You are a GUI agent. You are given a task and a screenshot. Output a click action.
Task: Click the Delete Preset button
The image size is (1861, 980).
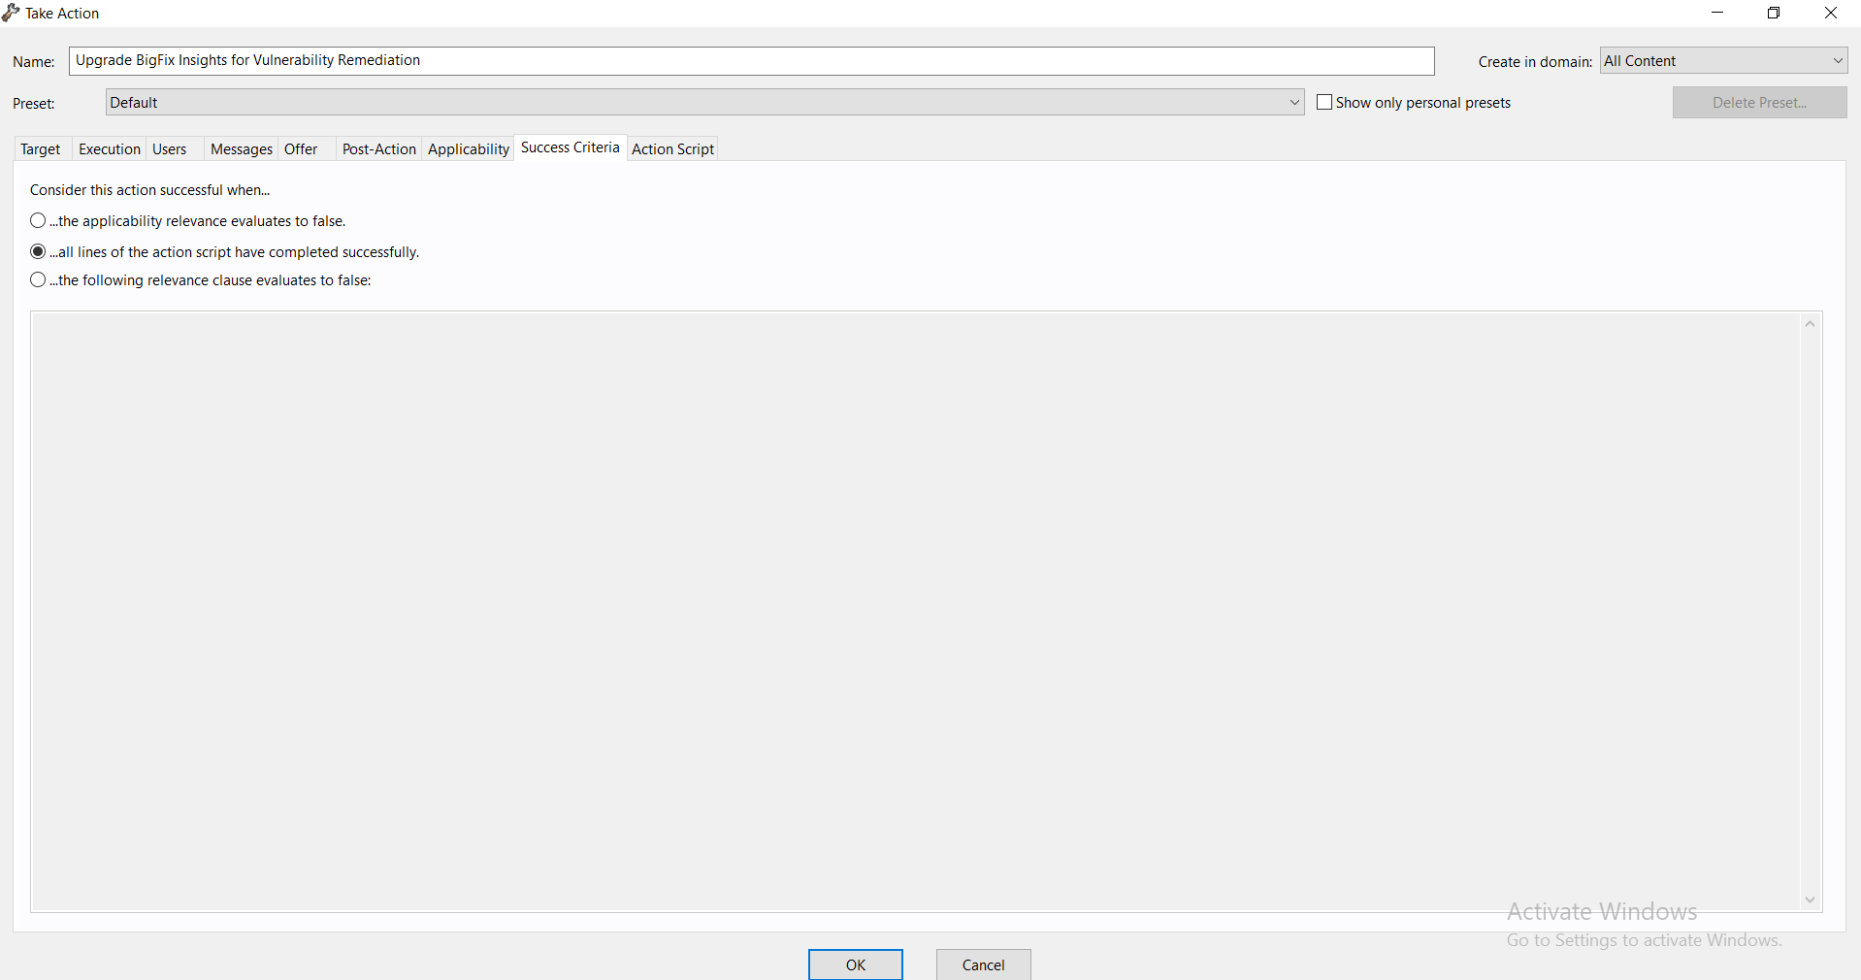[1760, 103]
